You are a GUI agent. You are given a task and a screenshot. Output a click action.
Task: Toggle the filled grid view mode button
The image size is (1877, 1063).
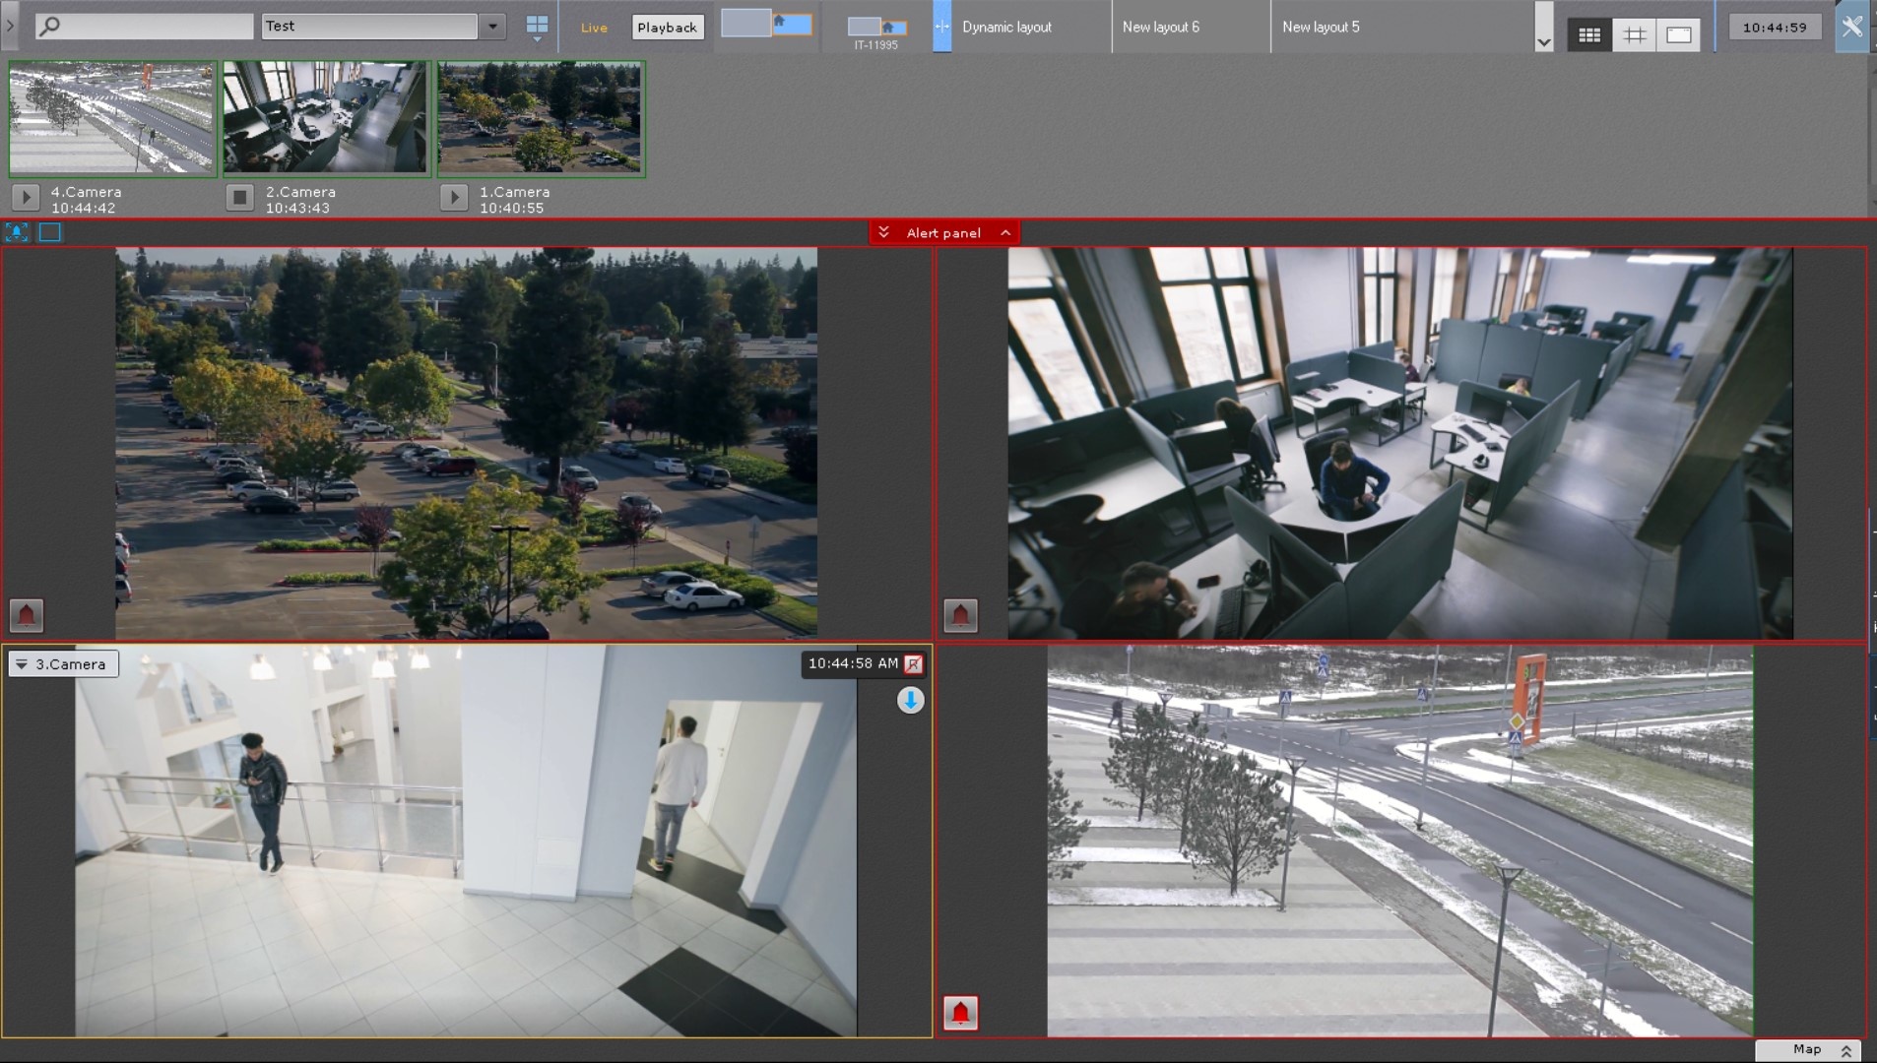(x=1588, y=35)
